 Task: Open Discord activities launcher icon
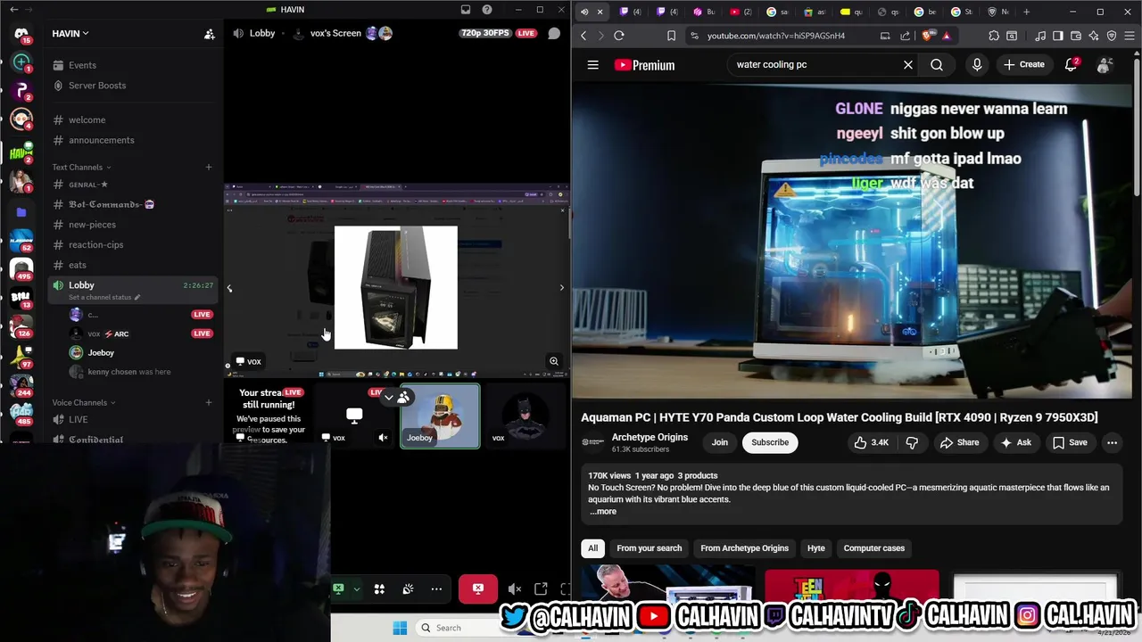(x=379, y=588)
